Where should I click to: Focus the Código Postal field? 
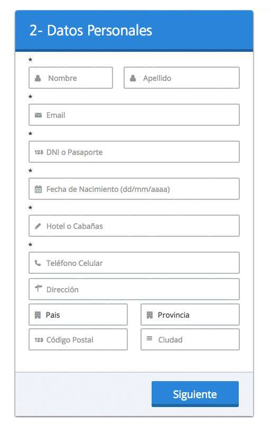(x=78, y=339)
